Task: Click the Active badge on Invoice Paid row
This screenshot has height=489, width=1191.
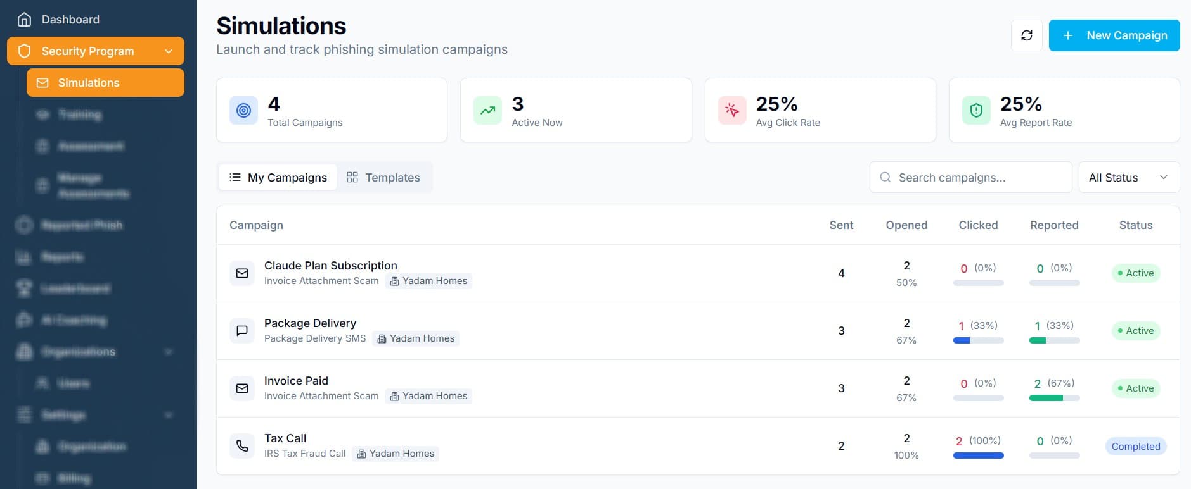Action: [x=1136, y=388]
